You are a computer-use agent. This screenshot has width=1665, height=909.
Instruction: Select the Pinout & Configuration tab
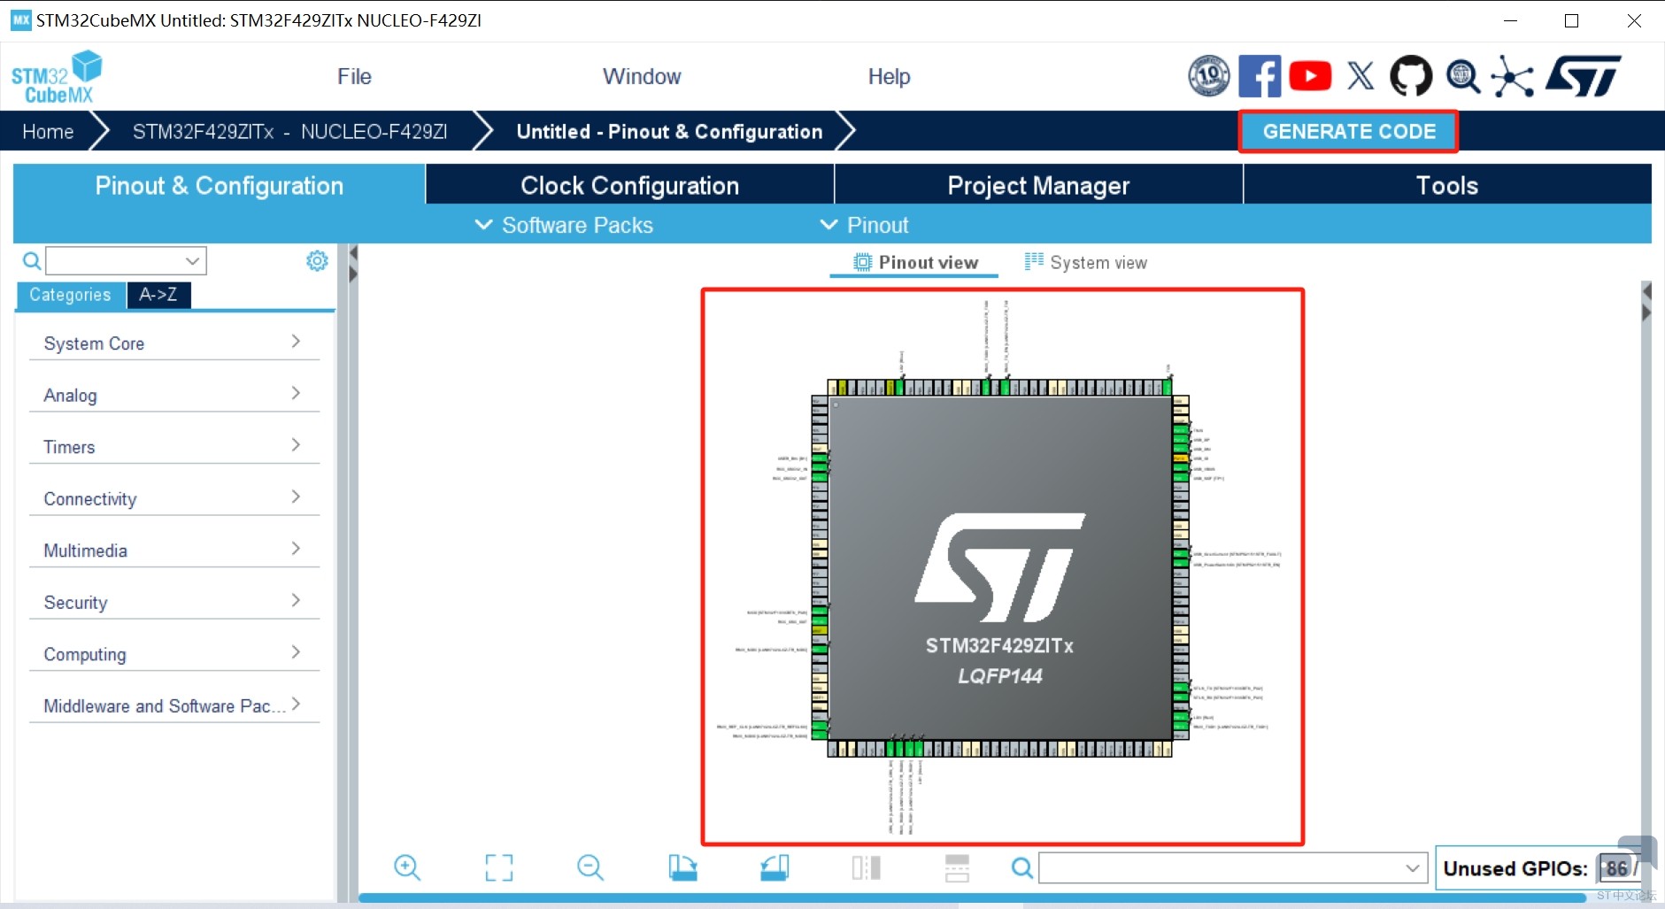(x=220, y=185)
